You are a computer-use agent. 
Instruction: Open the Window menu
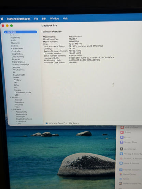click(x=55, y=19)
